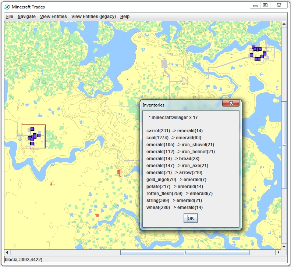Image resolution: width=291 pixels, height=267 pixels.
Task: Close the Inventories dialog with the red X
Action: (231, 103)
